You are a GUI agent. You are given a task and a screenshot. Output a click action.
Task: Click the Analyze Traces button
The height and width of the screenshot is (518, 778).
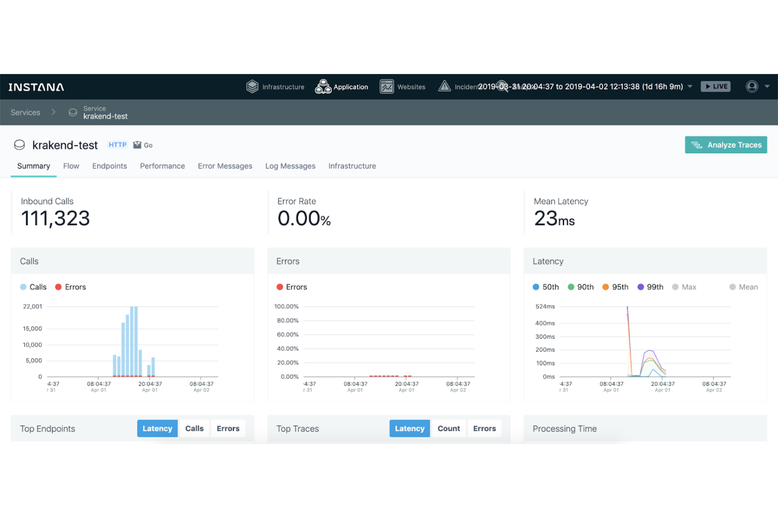point(725,145)
